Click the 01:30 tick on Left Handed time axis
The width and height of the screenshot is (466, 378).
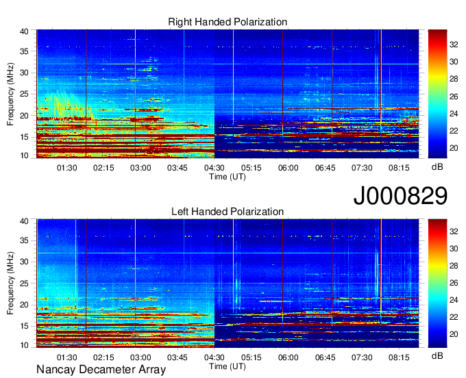pos(67,357)
